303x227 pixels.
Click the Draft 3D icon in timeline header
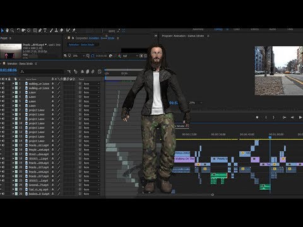75,72
